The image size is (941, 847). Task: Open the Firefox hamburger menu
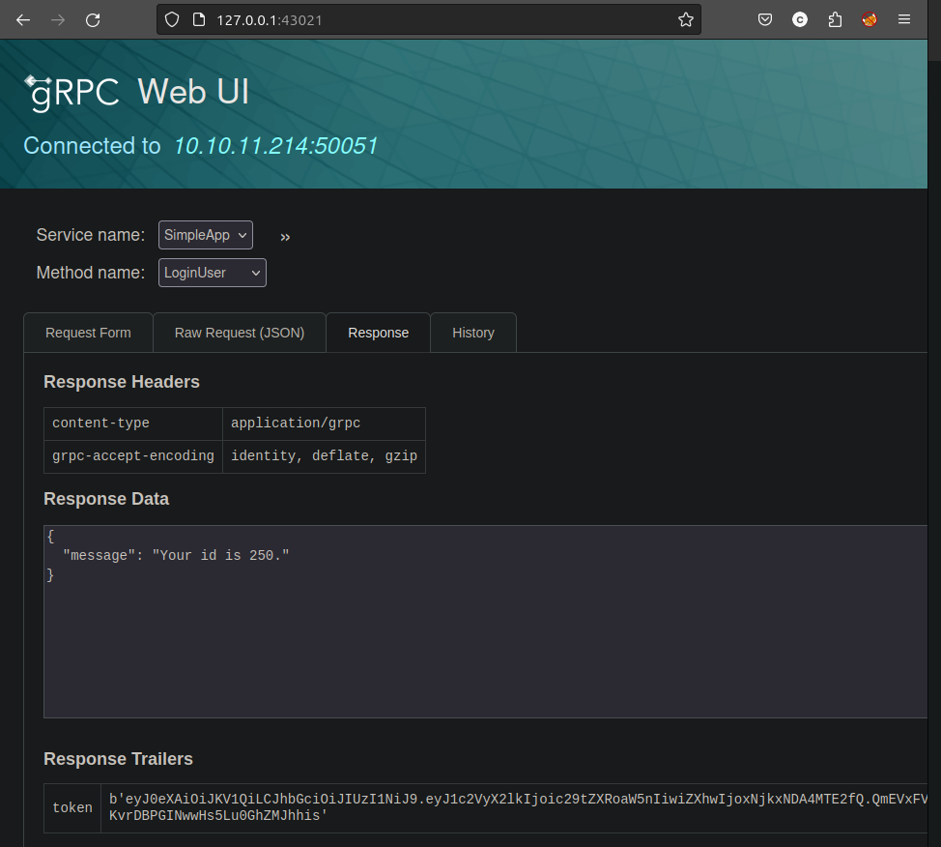click(x=904, y=19)
